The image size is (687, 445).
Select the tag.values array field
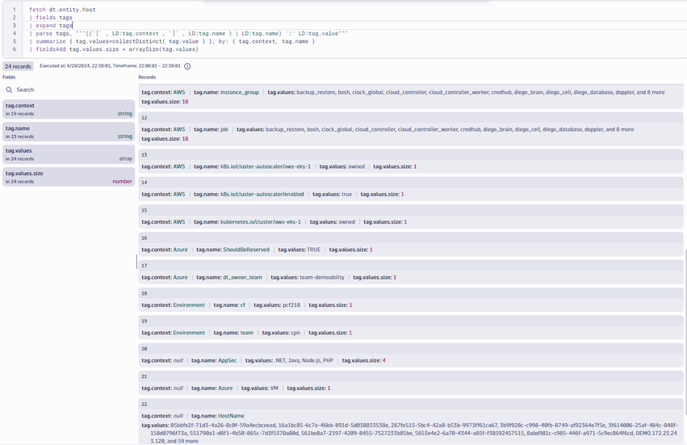[x=68, y=154]
